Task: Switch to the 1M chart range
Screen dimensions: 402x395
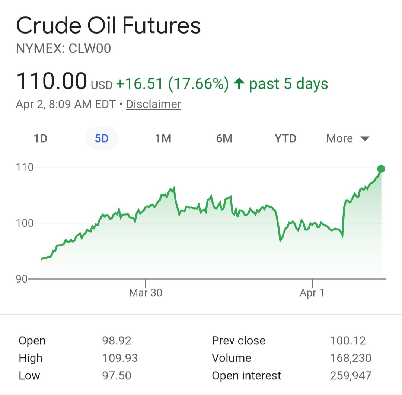Action: [163, 138]
